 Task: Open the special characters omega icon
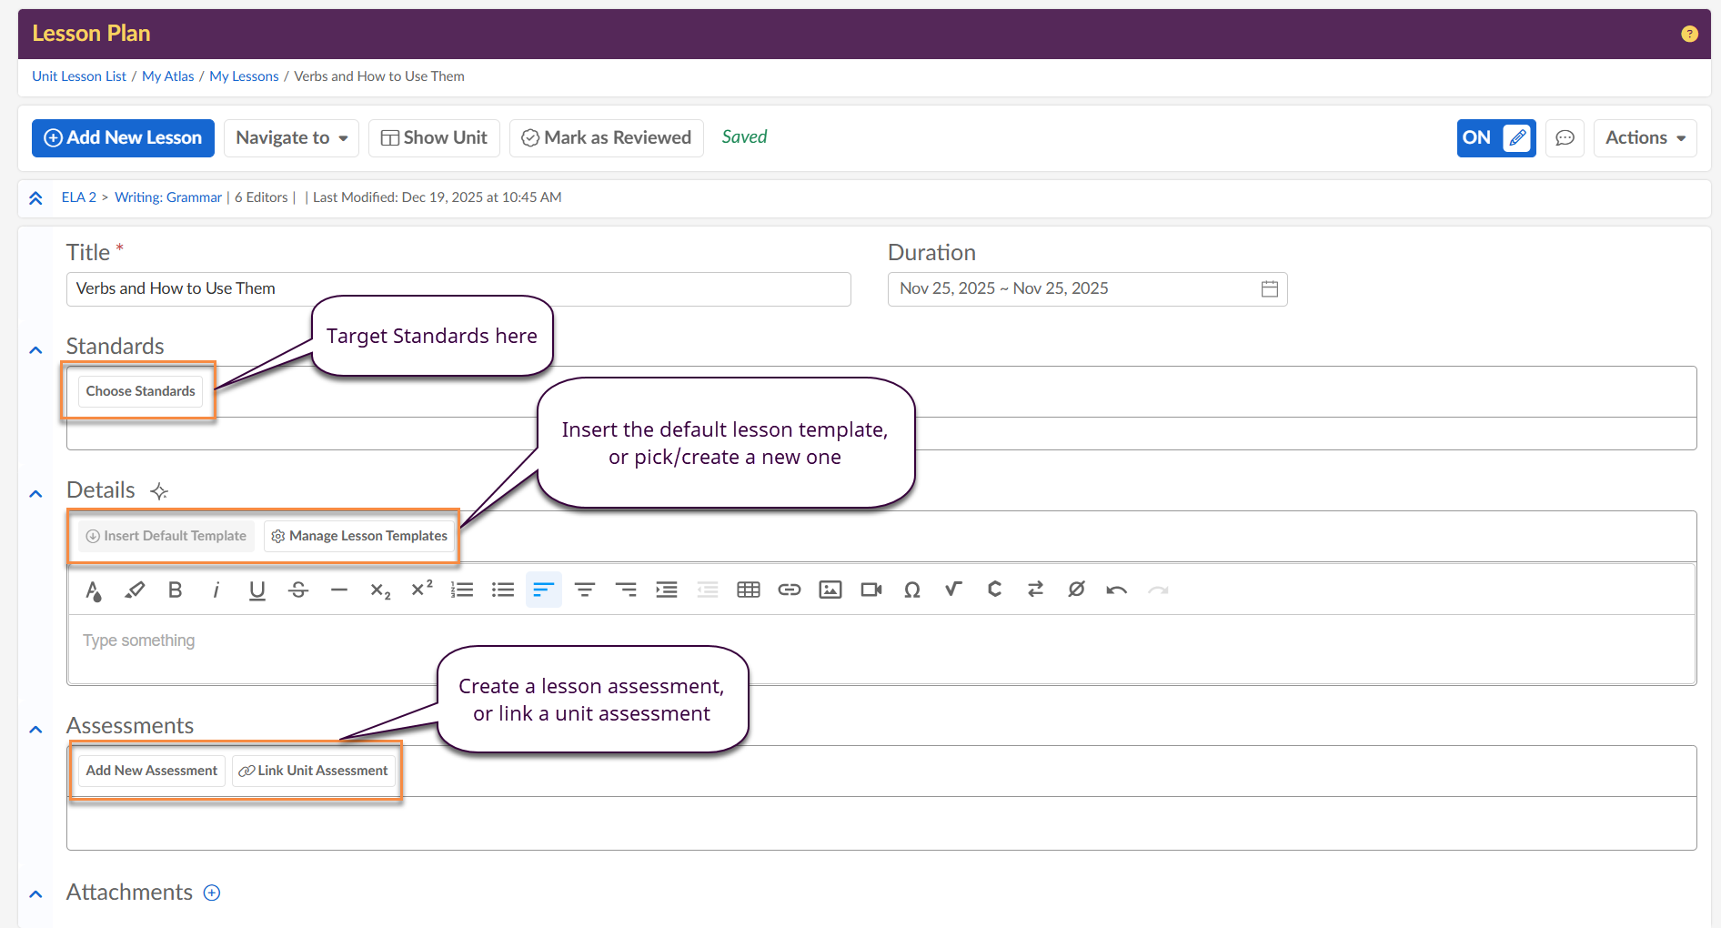[911, 590]
